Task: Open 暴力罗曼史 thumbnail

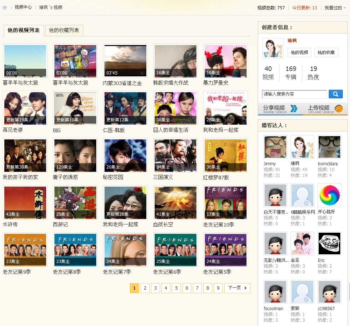Action: click(x=226, y=61)
